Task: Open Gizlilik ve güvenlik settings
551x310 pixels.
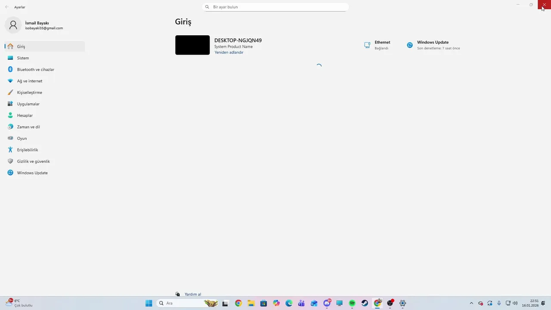Action: [x=45, y=161]
